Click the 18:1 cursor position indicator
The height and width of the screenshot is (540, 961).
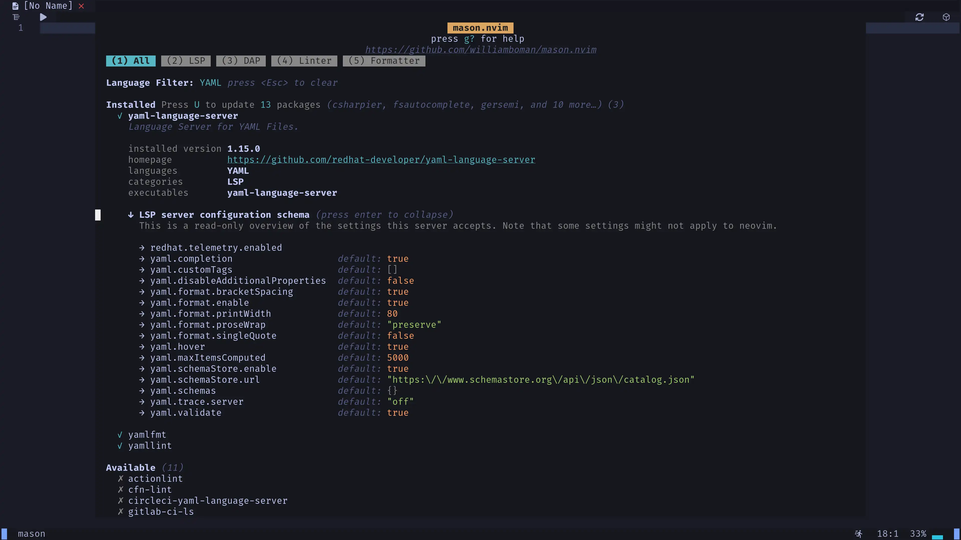[887, 534]
